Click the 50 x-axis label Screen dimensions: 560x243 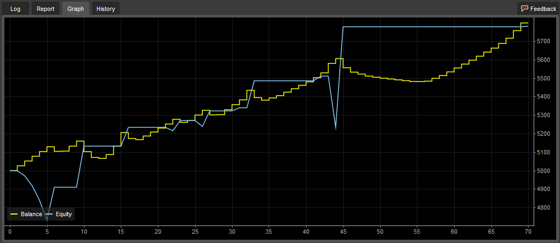point(380,232)
